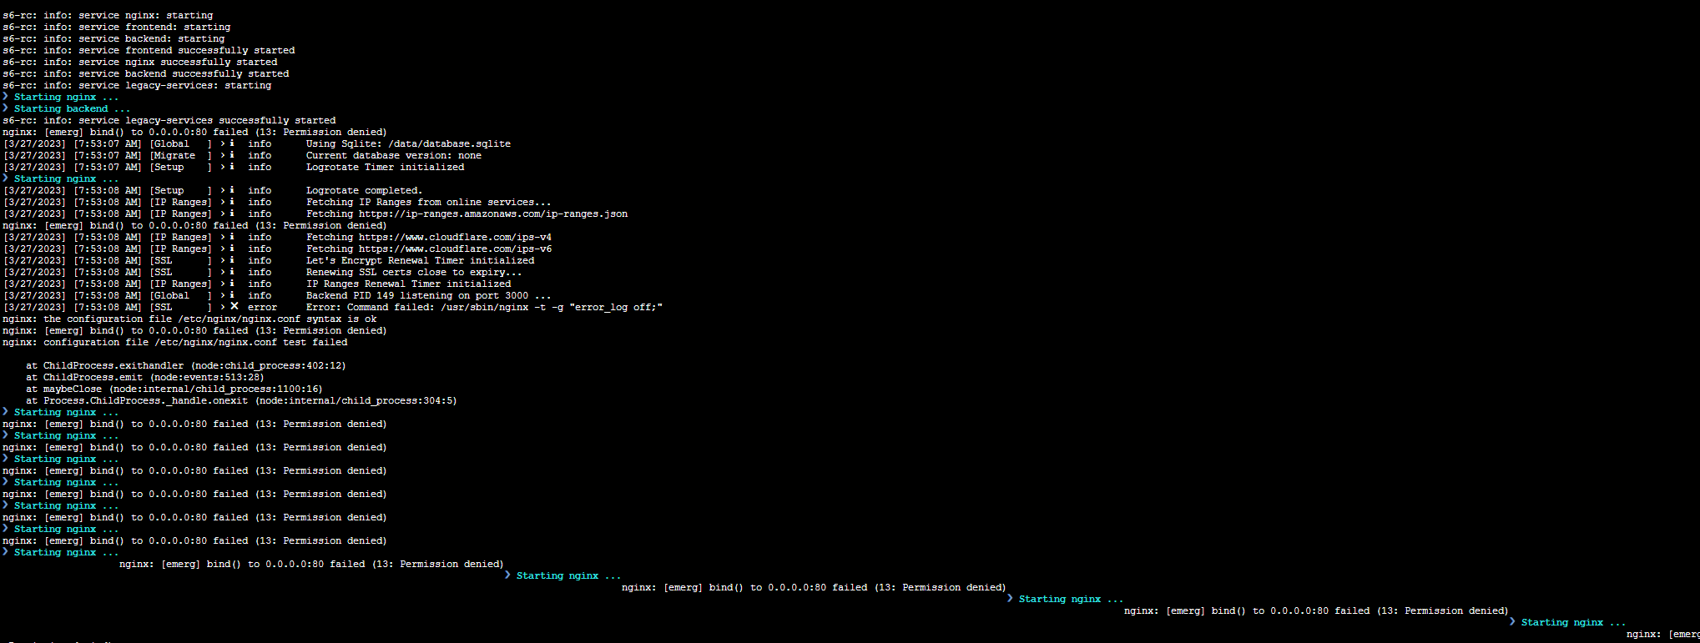
Task: Click the info icon beside 'Current database version: none'
Action: tap(232, 155)
